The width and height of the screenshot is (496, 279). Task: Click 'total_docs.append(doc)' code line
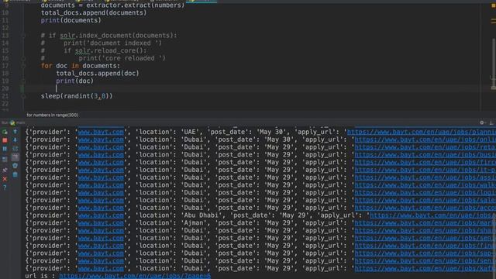click(98, 74)
